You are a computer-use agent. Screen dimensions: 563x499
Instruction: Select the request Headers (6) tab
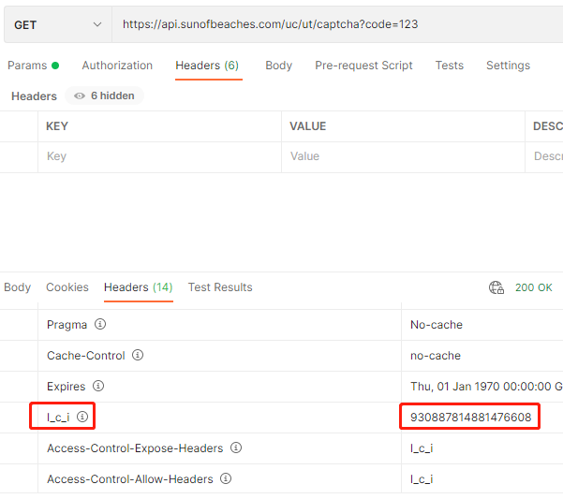click(x=207, y=66)
